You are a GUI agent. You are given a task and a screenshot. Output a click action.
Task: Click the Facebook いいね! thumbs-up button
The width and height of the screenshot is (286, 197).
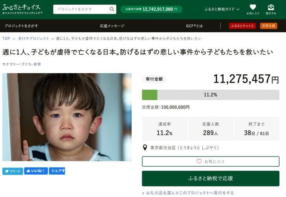pyautogui.click(x=36, y=171)
